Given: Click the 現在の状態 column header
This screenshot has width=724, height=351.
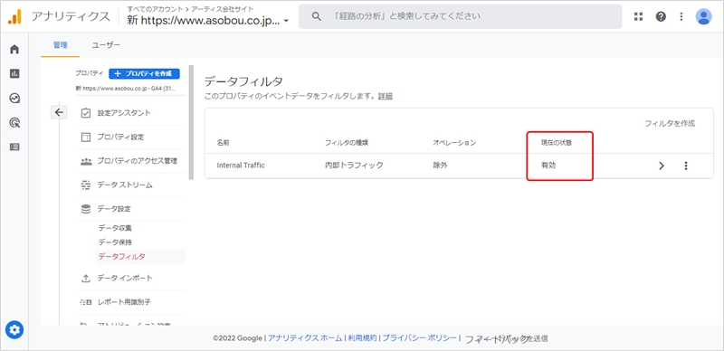Looking at the screenshot, I should coord(557,143).
